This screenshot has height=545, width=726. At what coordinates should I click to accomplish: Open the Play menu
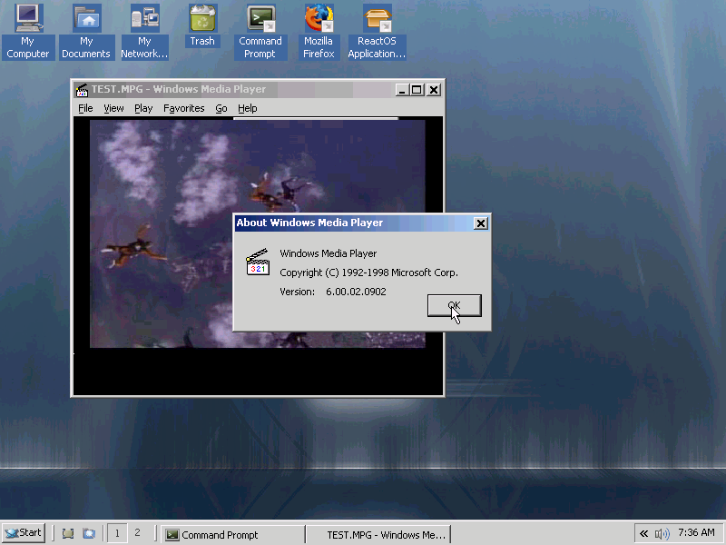143,108
